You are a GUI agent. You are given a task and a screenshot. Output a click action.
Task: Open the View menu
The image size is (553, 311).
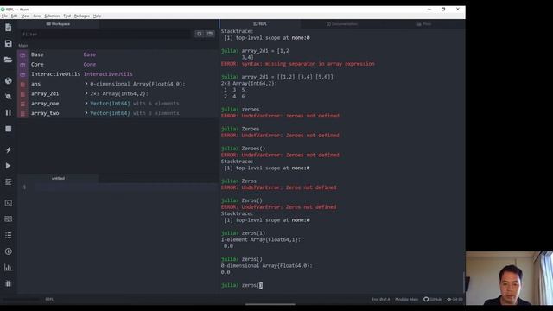tap(25, 16)
